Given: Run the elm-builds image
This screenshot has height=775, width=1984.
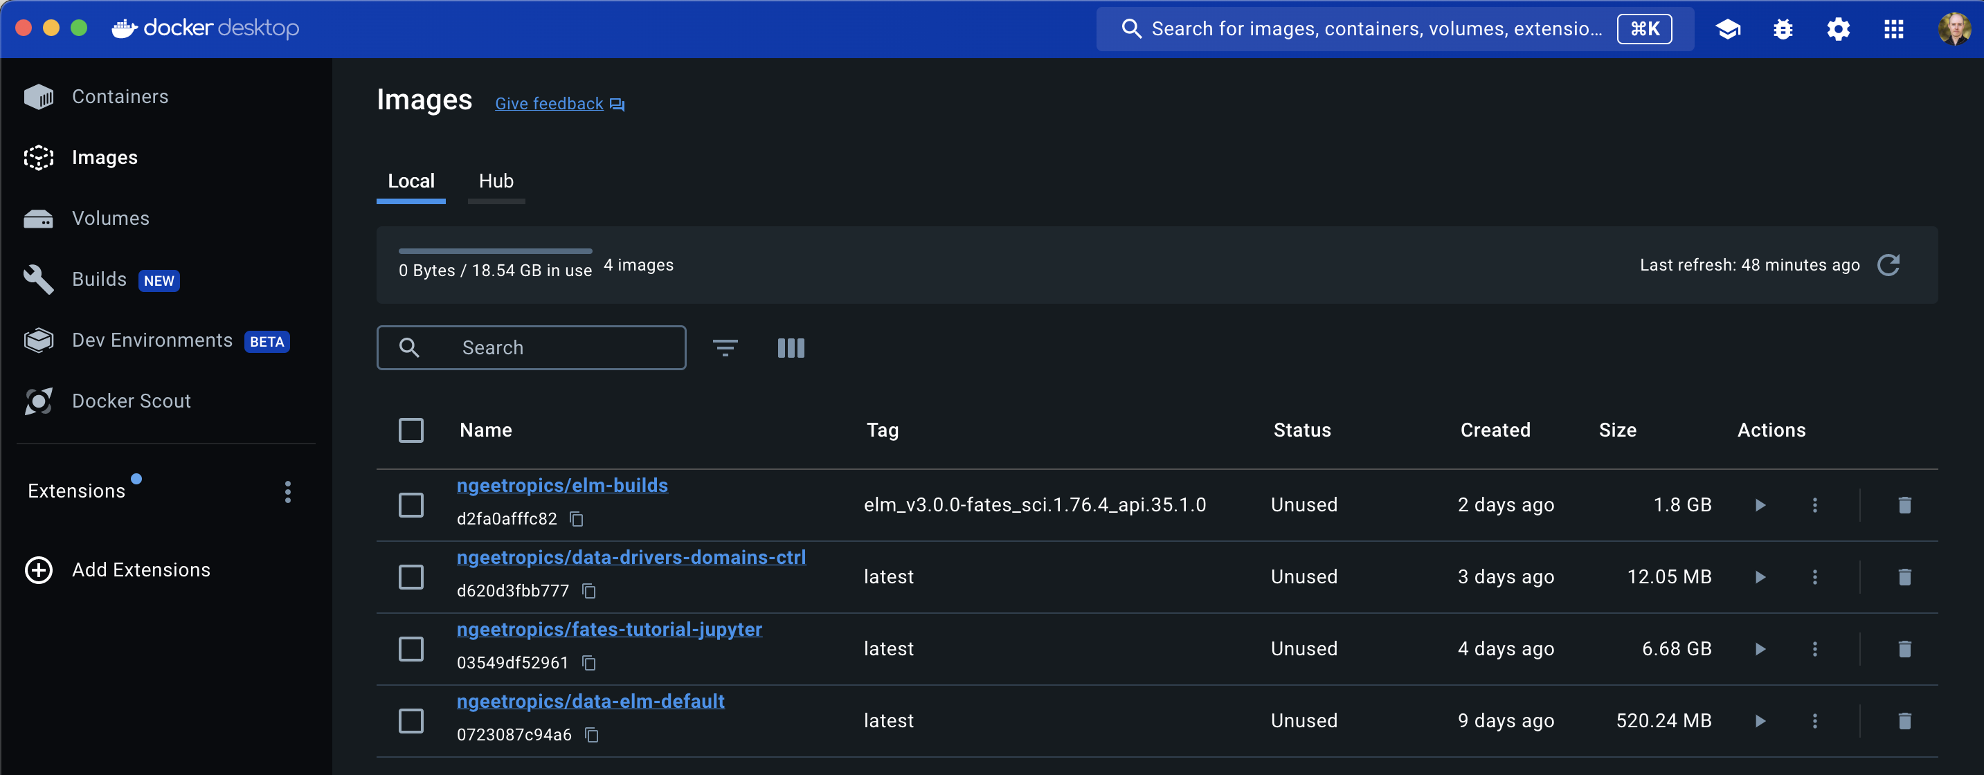Looking at the screenshot, I should tap(1760, 506).
